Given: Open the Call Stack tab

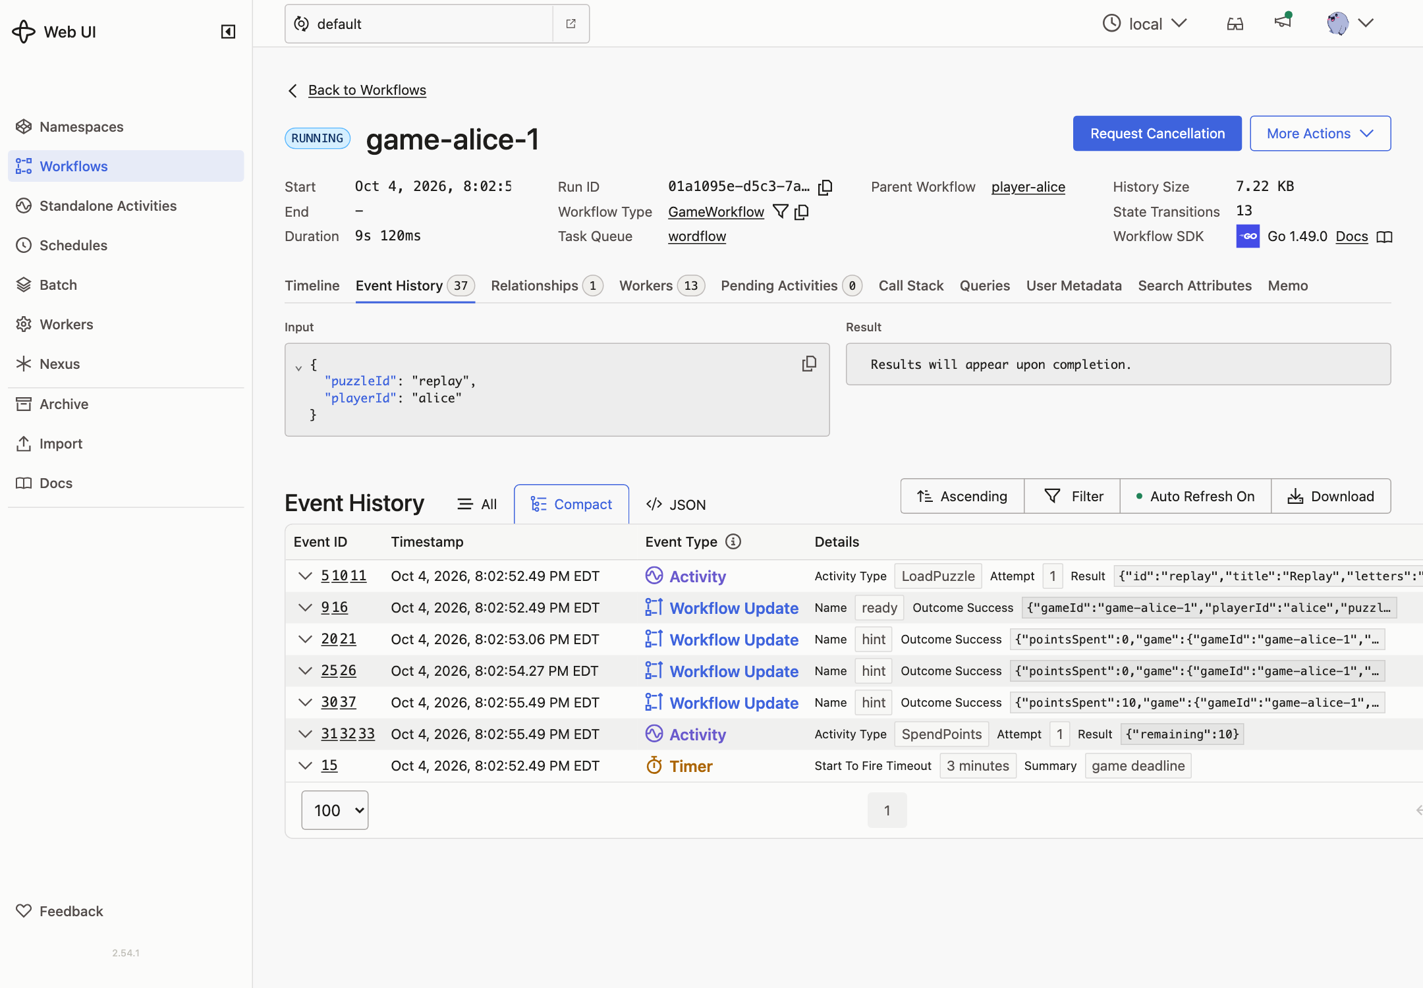Looking at the screenshot, I should [911, 285].
